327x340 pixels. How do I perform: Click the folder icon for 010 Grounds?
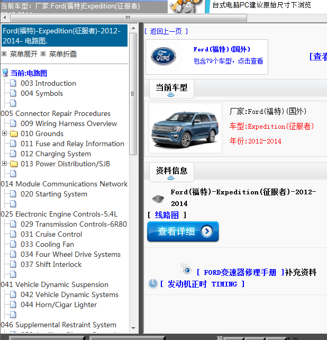coord(14,133)
